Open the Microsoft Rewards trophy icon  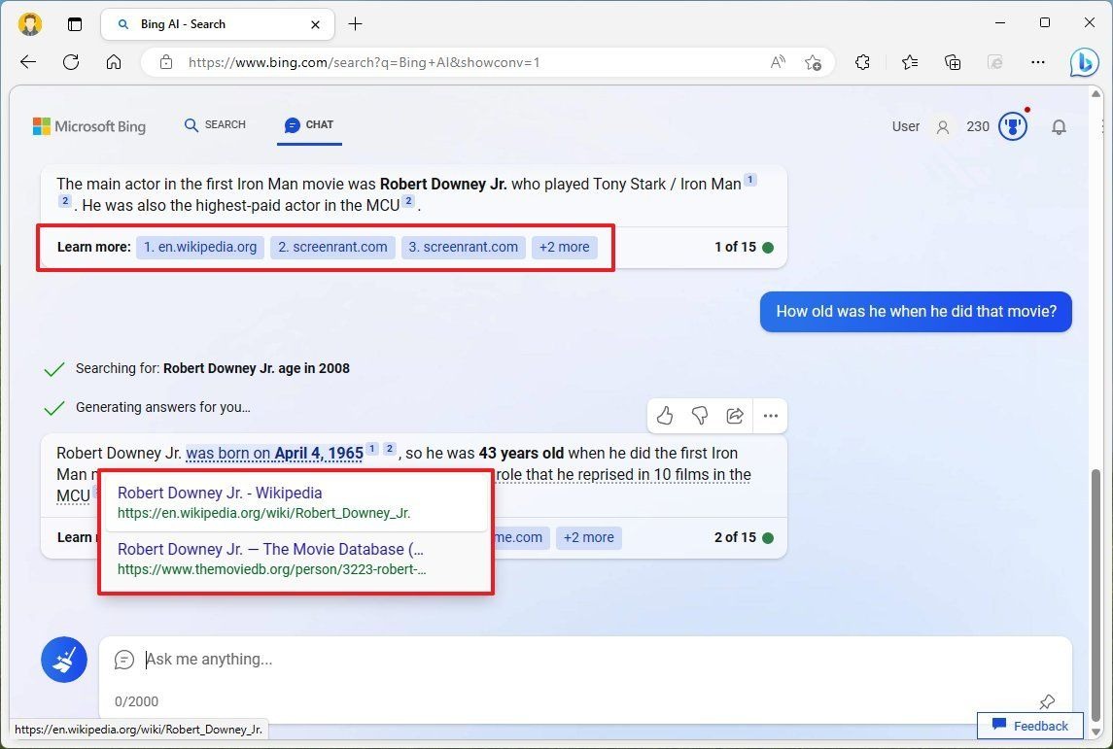[x=1013, y=126]
